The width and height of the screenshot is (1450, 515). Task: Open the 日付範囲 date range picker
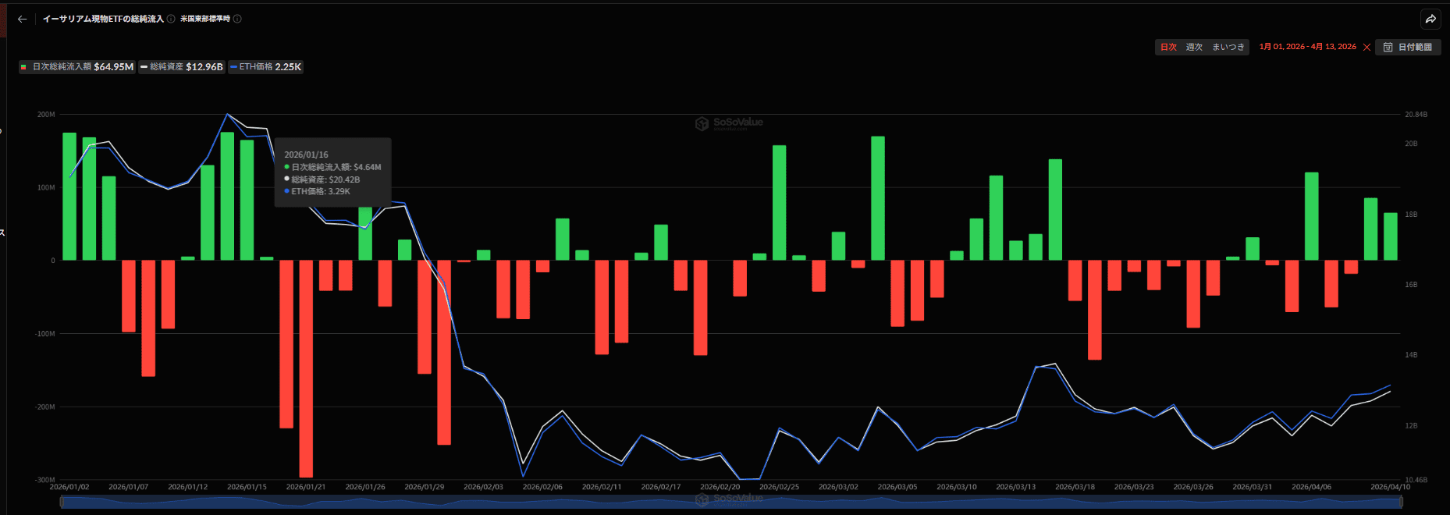1408,48
